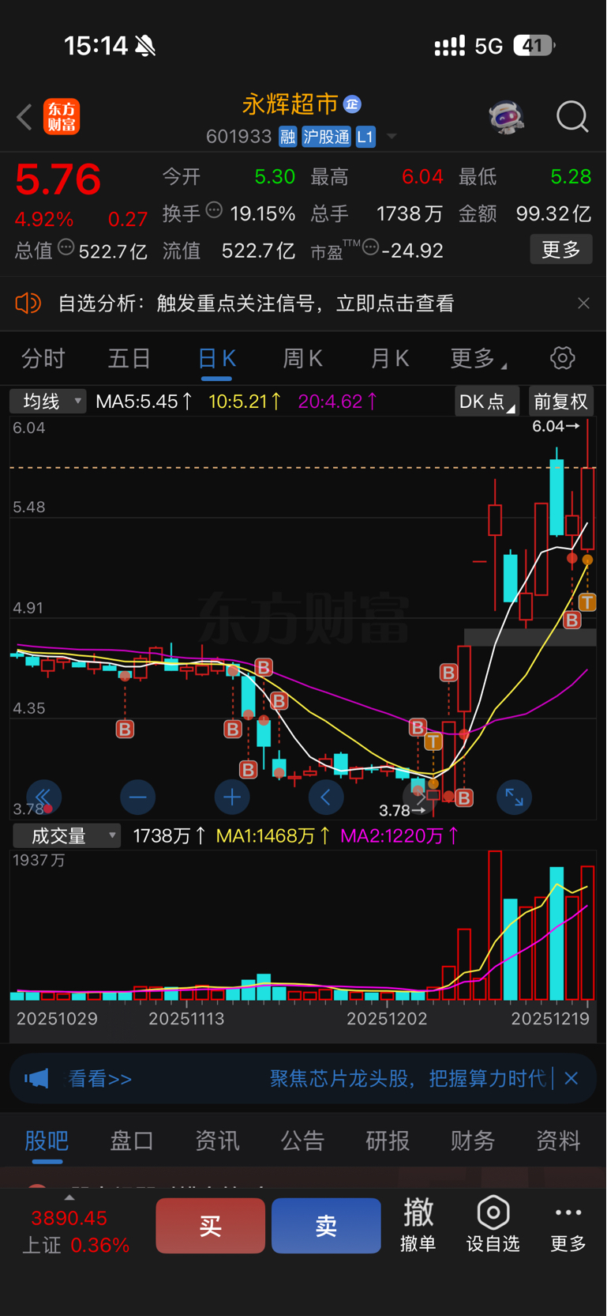Tap the L1 level badge
Screen dimensions: 607x1316
365,137
